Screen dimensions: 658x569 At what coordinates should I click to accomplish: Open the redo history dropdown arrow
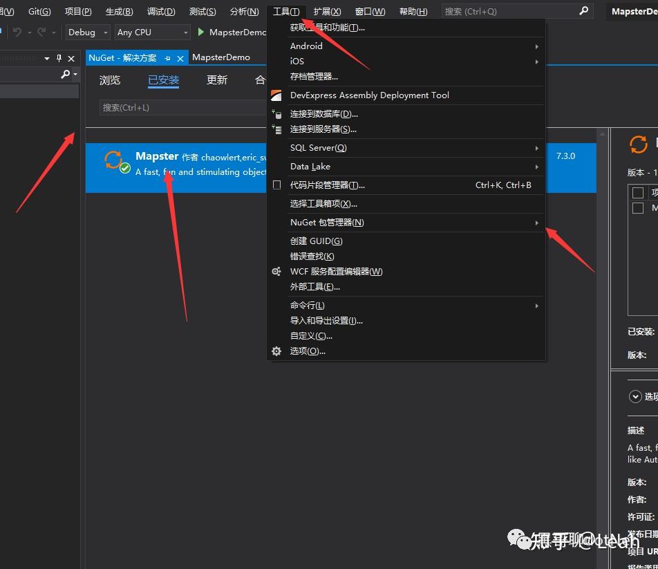point(54,32)
